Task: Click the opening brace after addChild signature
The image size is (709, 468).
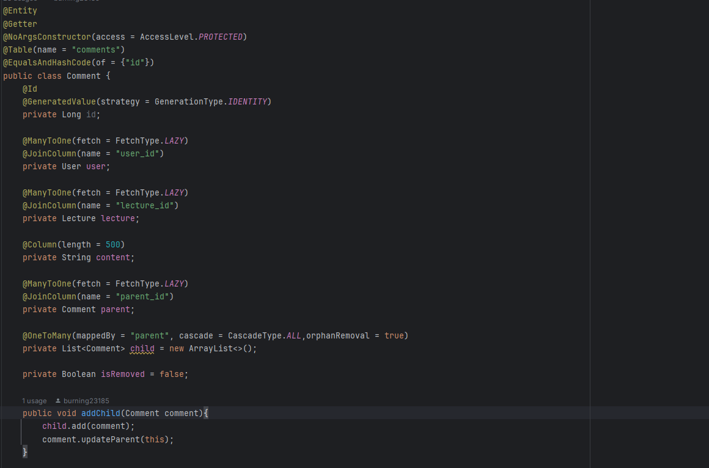Action: coord(206,413)
